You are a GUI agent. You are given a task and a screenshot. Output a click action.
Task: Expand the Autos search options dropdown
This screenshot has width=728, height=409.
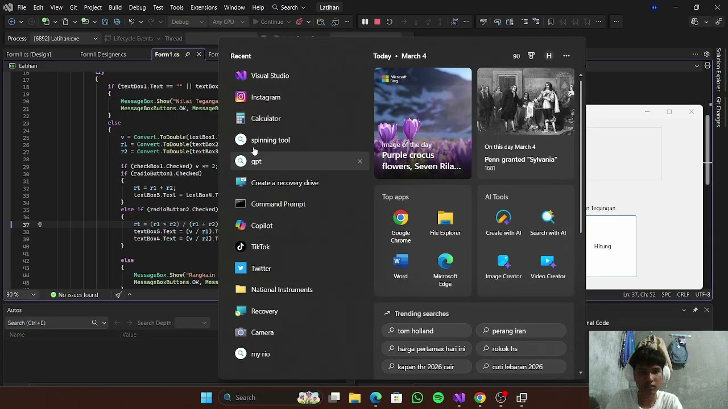104,323
